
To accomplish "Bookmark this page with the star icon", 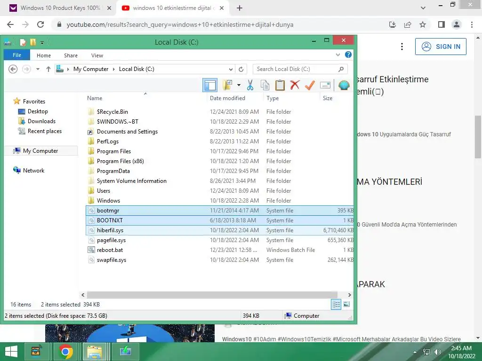I will point(423,24).
